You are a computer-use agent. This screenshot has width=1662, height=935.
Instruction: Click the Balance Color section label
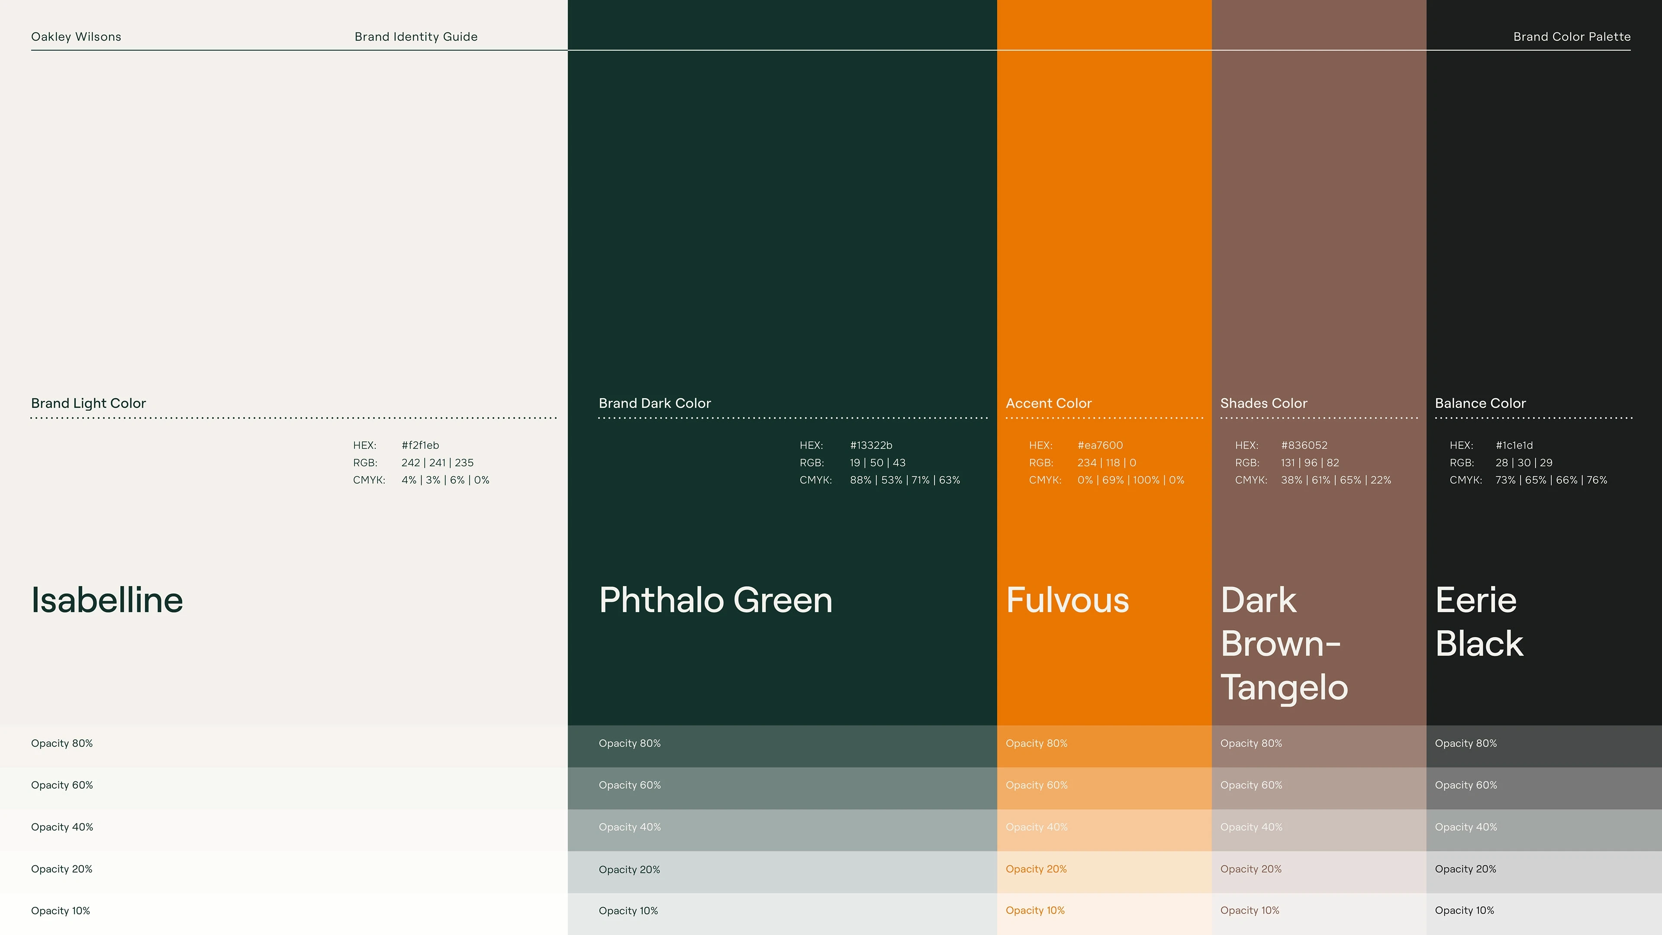tap(1480, 403)
